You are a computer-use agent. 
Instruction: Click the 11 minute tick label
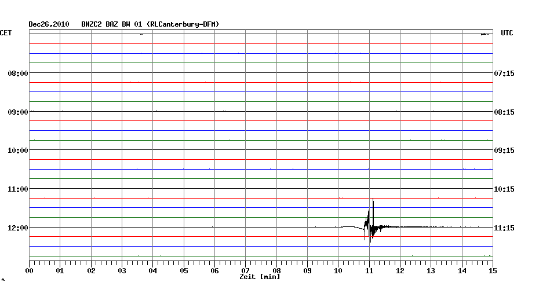pyautogui.click(x=369, y=270)
